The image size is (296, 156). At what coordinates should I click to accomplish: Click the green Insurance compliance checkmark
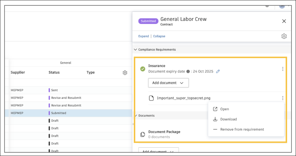click(x=143, y=69)
